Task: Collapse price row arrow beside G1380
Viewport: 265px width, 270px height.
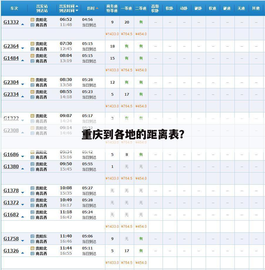Action: tap(23, 169)
